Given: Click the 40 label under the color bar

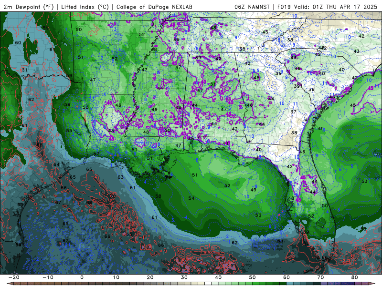Looking at the screenshot, I should (x=218, y=277).
